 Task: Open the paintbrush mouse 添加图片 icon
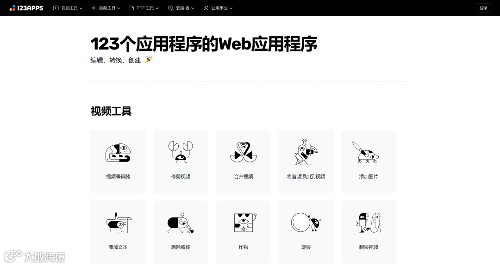pos(365,152)
